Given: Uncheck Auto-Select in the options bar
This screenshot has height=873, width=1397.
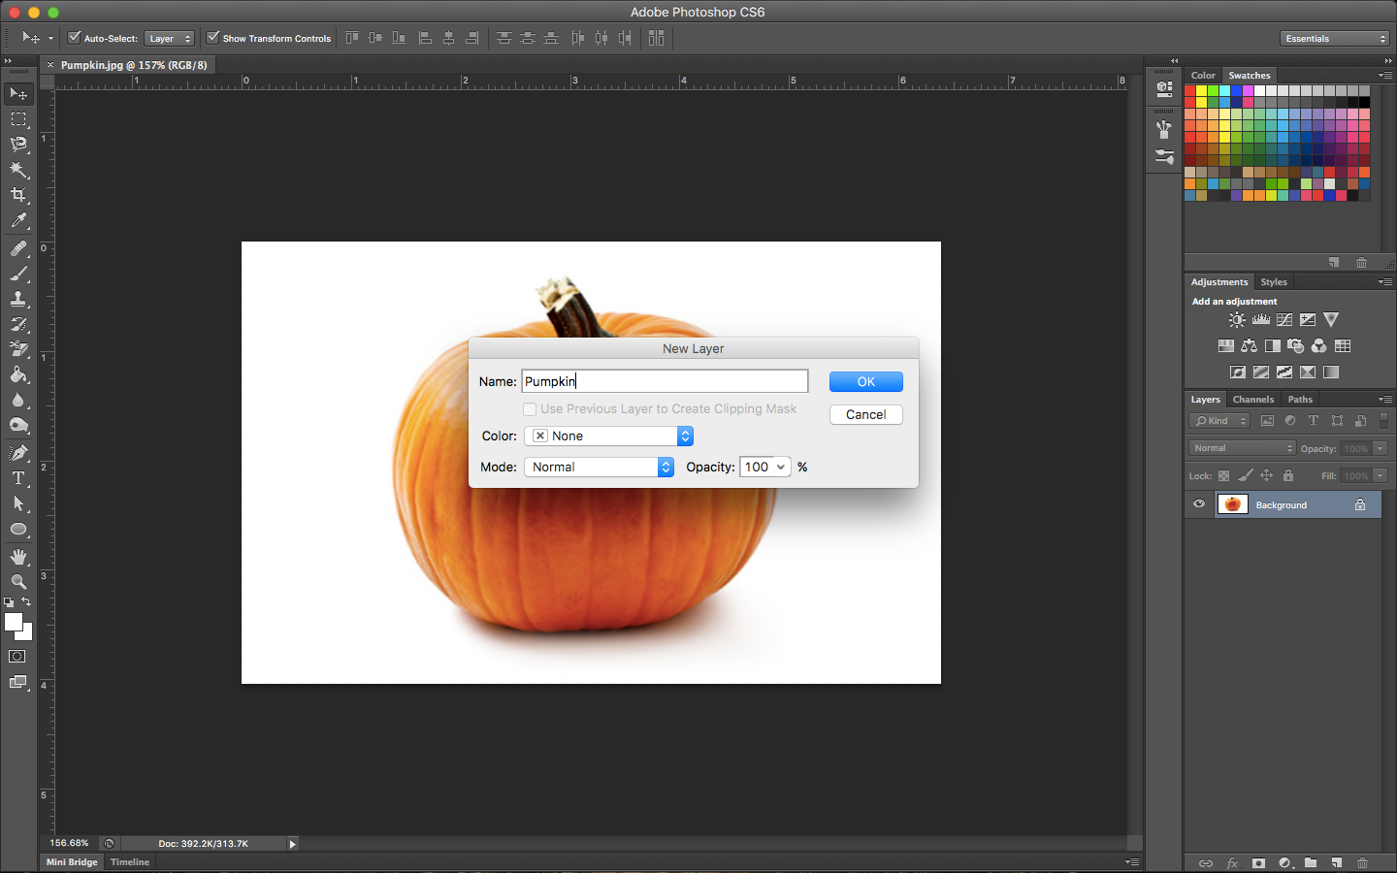Looking at the screenshot, I should (75, 38).
